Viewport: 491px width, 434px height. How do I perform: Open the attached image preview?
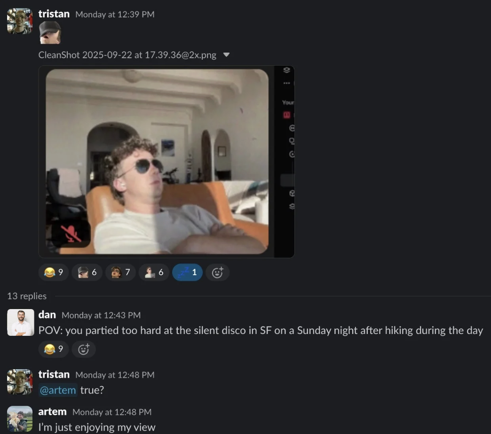pos(157,162)
